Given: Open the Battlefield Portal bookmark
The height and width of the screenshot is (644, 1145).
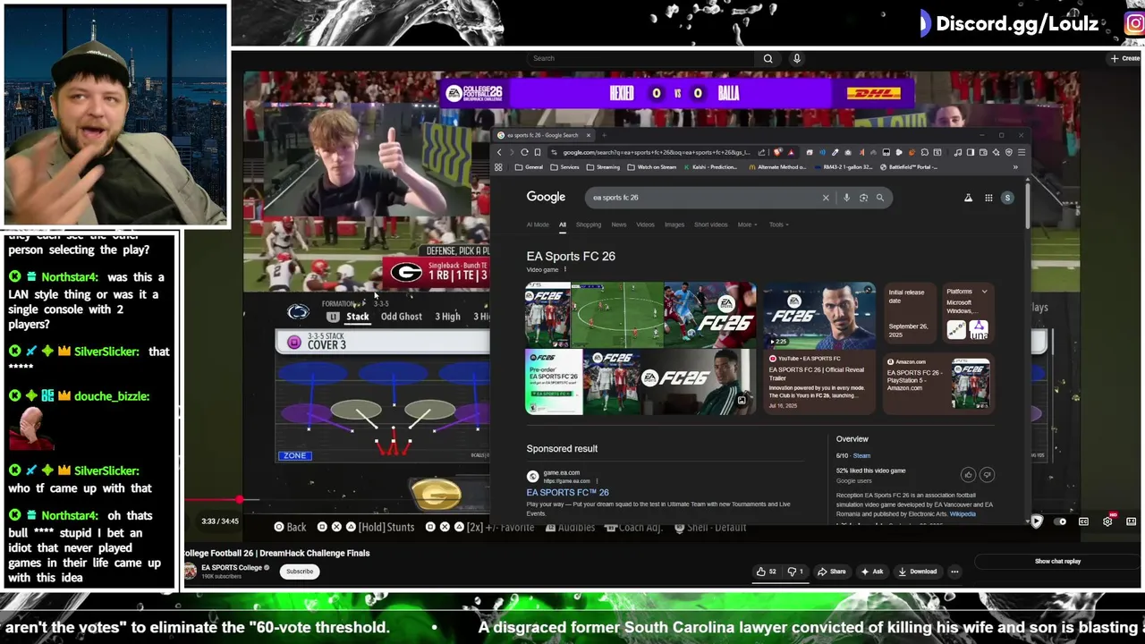Looking at the screenshot, I should point(908,167).
